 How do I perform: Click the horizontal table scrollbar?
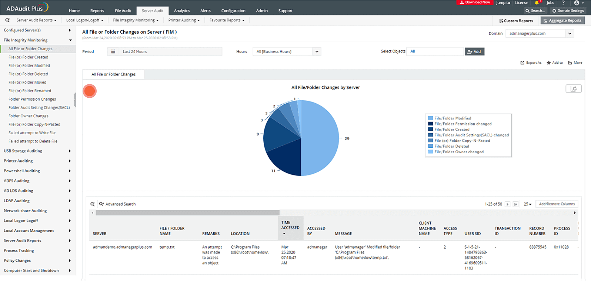(187, 213)
